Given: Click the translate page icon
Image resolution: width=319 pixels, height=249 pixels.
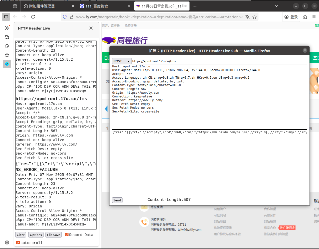Looking at the screenshot, I should 247,17.
